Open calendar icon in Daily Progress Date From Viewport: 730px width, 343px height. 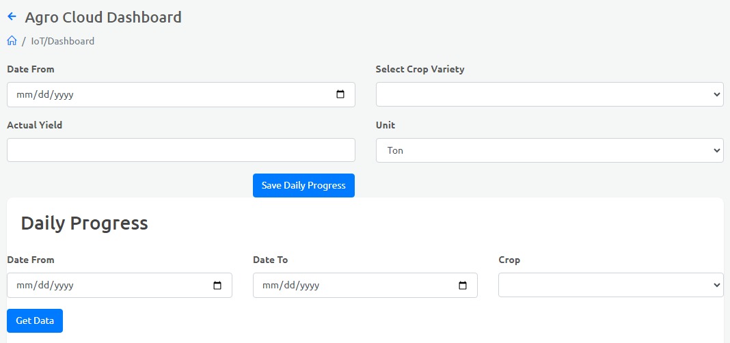[217, 286]
